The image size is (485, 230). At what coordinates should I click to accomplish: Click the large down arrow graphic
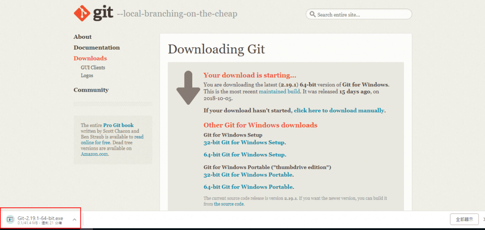click(189, 88)
